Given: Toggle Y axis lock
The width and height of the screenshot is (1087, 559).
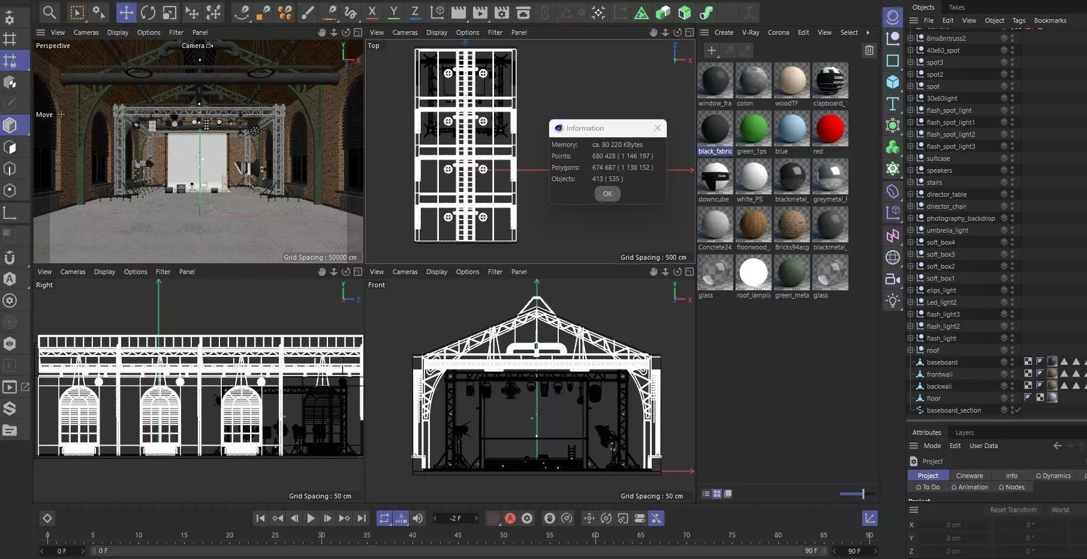Looking at the screenshot, I should click(394, 13).
